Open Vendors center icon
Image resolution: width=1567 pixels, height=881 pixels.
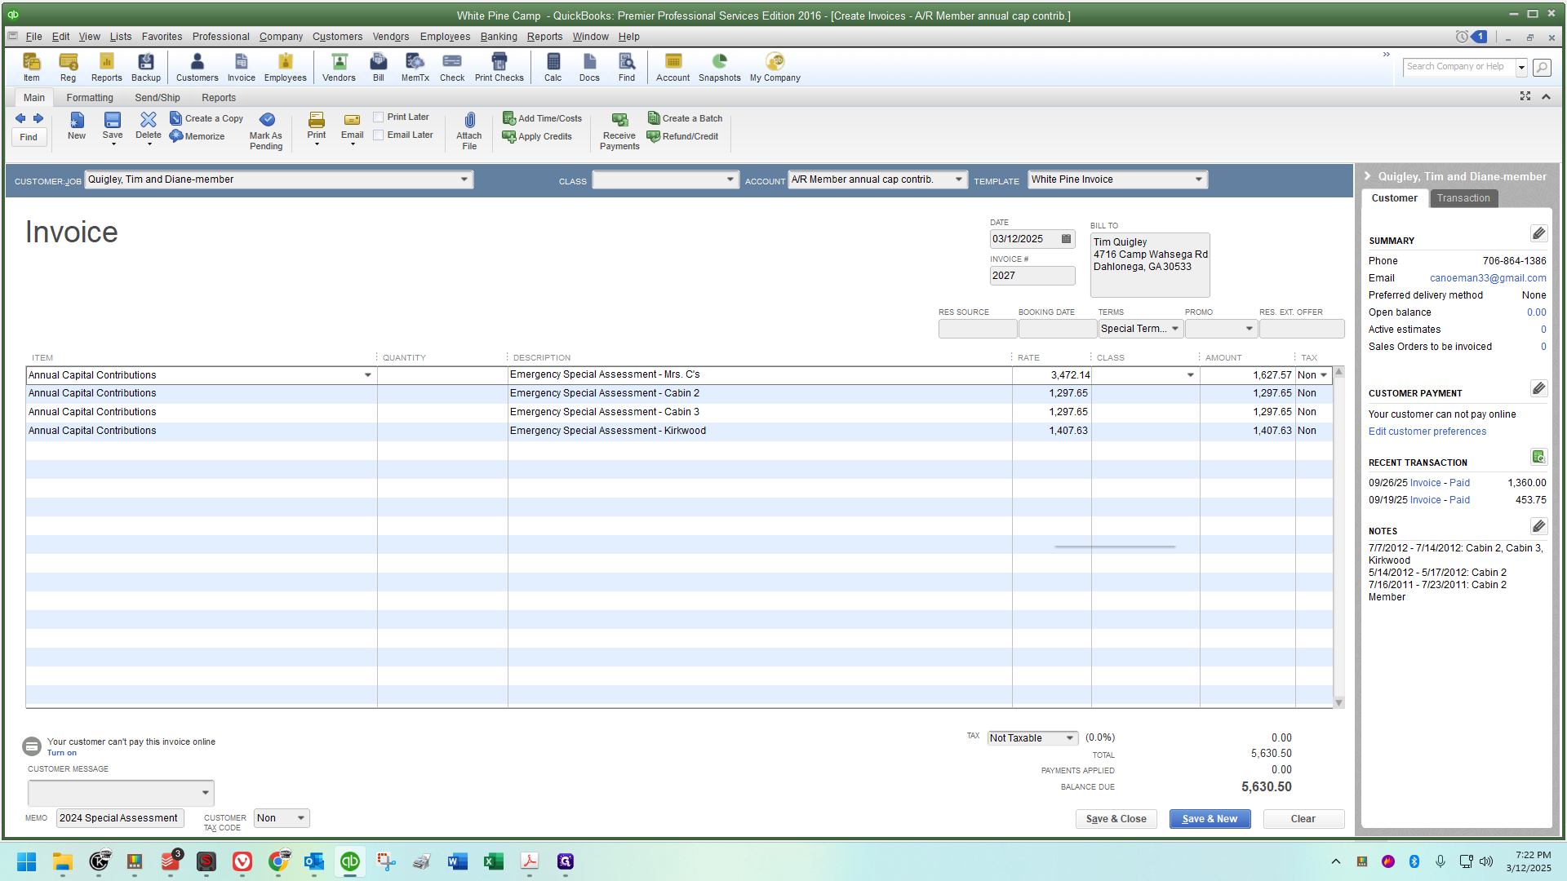(339, 67)
